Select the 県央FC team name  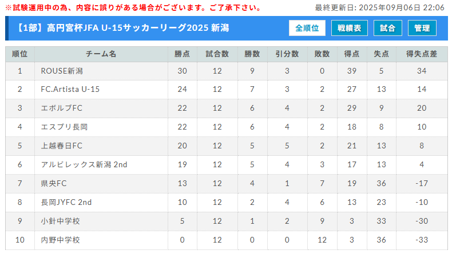[54, 184]
